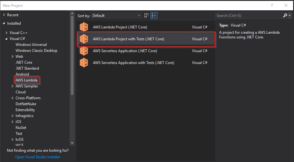Switch to small icons grid view
This screenshot has width=294, height=162.
pyautogui.click(x=146, y=16)
